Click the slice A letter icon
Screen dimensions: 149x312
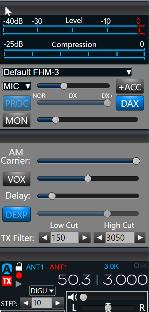[7, 269]
